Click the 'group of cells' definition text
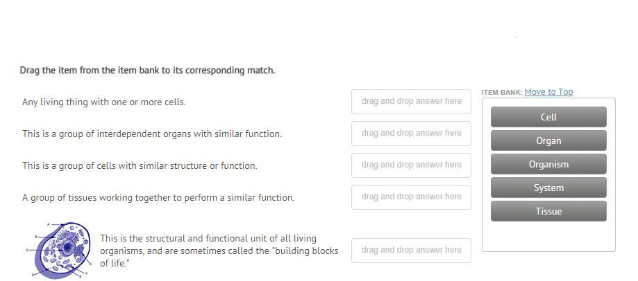Image resolution: width=638 pixels, height=281 pixels. 140,165
